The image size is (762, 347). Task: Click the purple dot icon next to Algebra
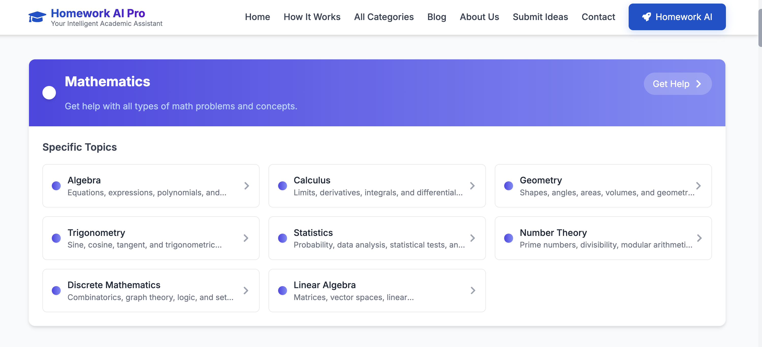56,186
